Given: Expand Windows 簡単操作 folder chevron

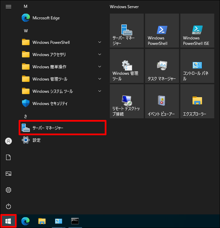Looking at the screenshot, I should pos(100,67).
